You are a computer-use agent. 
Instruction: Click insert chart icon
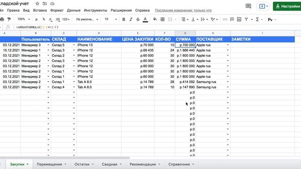tap(239, 19)
